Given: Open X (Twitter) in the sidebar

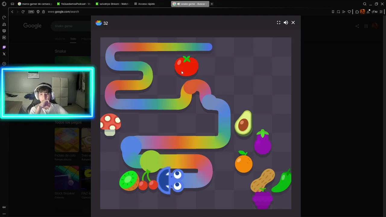Looking at the screenshot, I should tap(4, 54).
